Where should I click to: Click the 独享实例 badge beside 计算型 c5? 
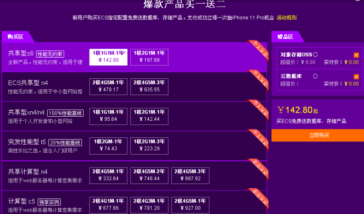pyautogui.click(x=49, y=202)
